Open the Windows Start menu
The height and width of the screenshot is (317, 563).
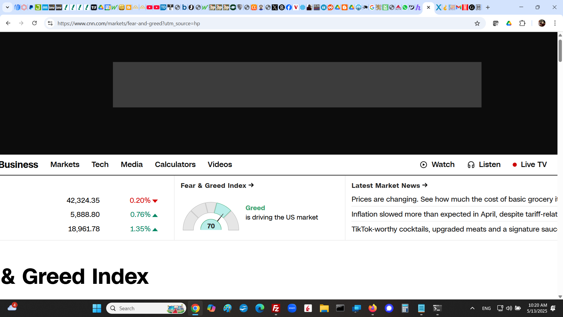97,308
